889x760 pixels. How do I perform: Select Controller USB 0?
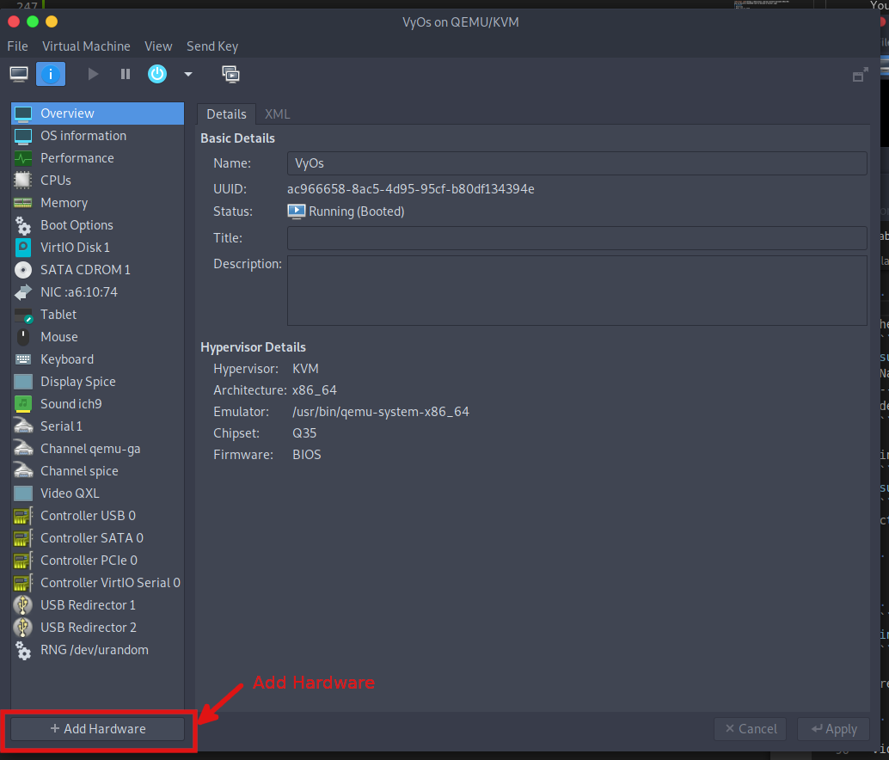(97, 516)
